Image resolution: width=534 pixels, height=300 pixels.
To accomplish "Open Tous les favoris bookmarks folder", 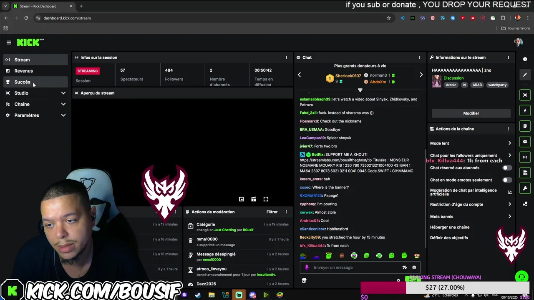I will pyautogui.click(x=515, y=28).
